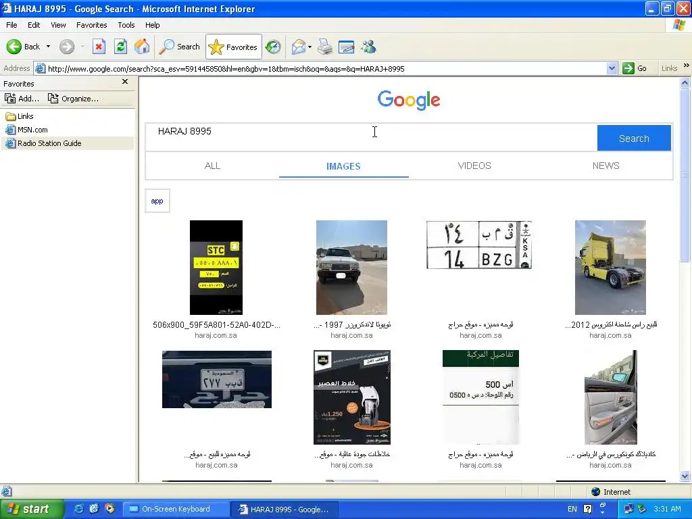Open Radio Station Guide favorite
This screenshot has width=692, height=519.
pyautogui.click(x=43, y=143)
